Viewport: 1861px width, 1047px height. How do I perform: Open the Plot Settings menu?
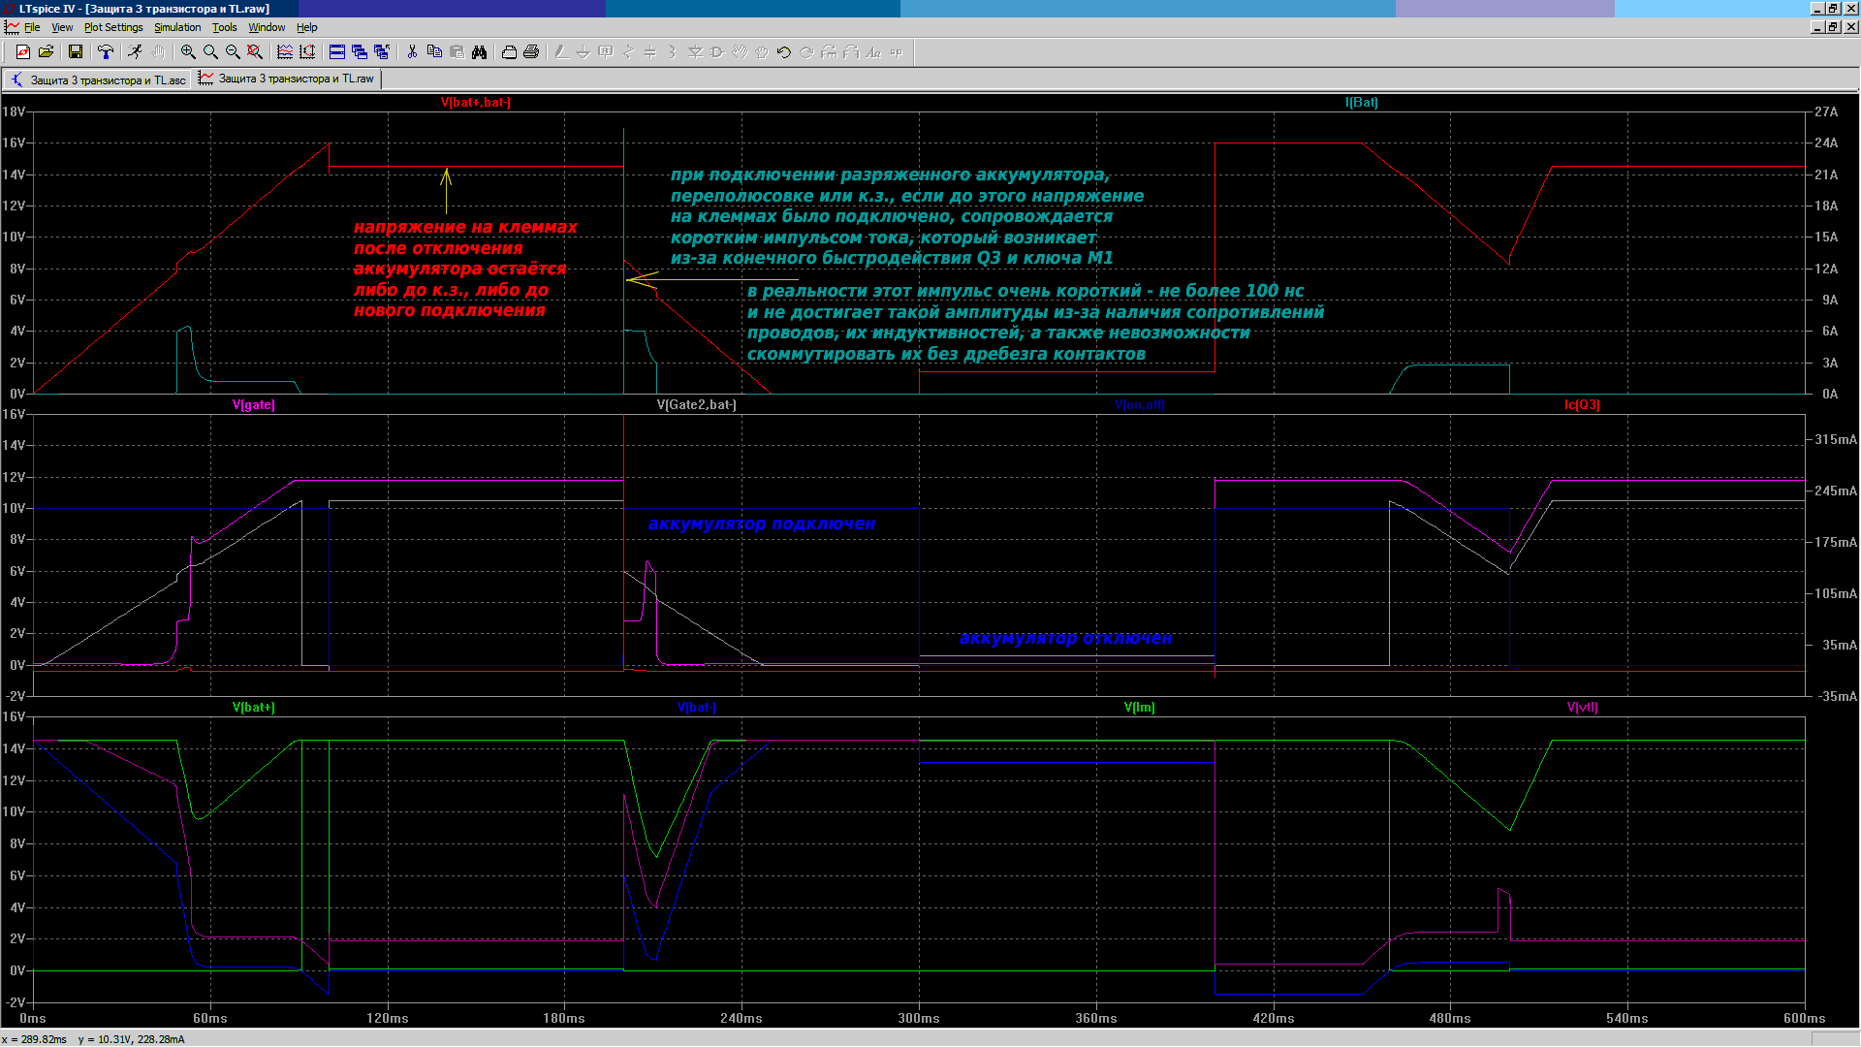tap(113, 27)
